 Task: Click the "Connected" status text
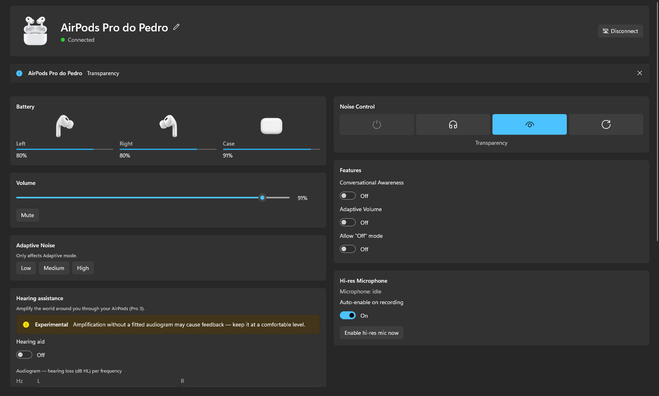[81, 40]
